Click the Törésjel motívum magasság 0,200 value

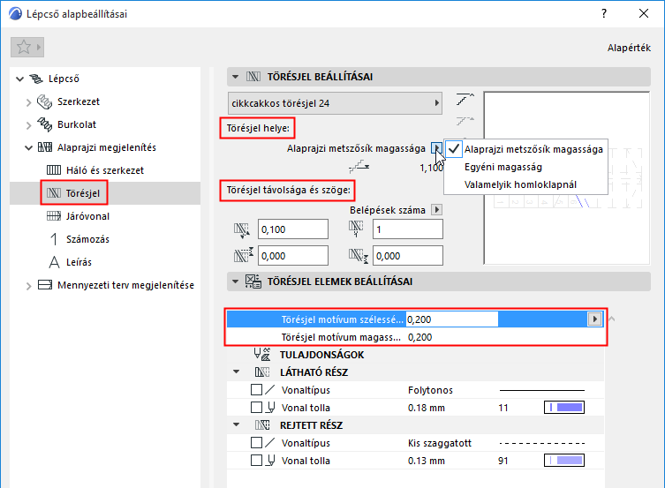419,337
